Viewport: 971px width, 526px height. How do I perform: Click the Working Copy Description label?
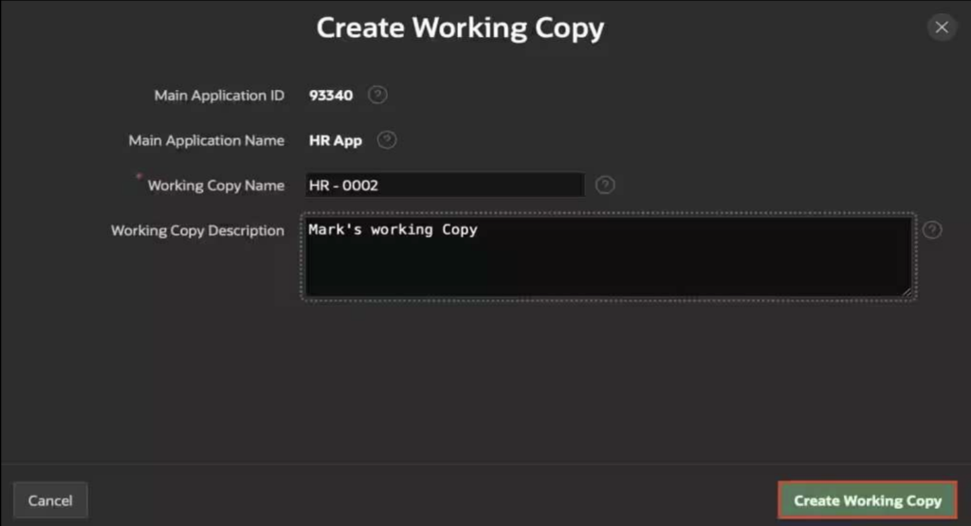click(197, 230)
